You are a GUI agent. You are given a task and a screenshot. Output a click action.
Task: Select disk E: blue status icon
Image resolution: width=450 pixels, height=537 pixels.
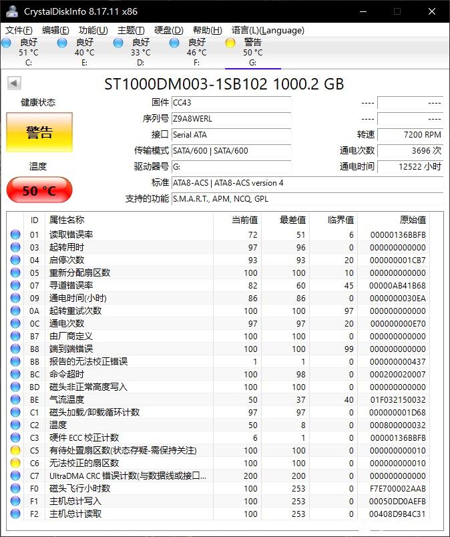click(x=62, y=43)
